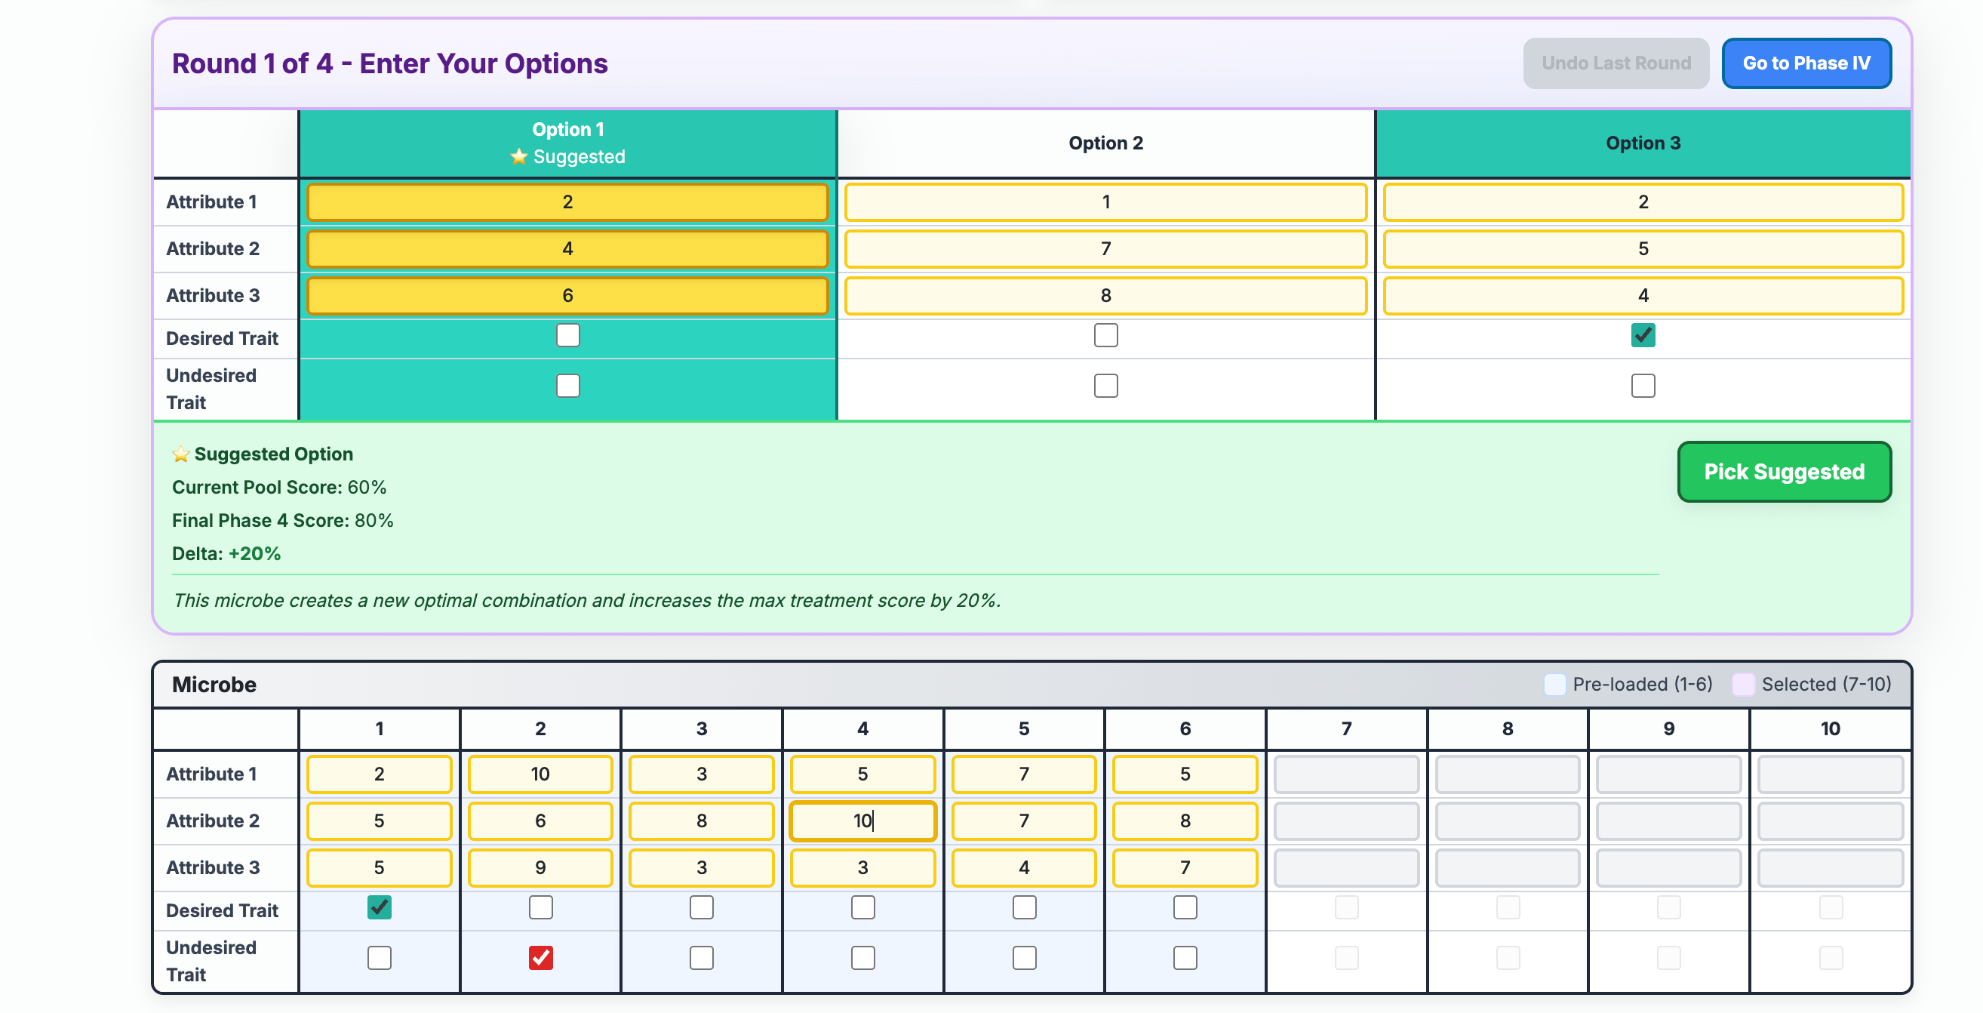Viewport: 1983px width, 1013px height.
Task: Click the Undo Last Round button
Action: [x=1616, y=63]
